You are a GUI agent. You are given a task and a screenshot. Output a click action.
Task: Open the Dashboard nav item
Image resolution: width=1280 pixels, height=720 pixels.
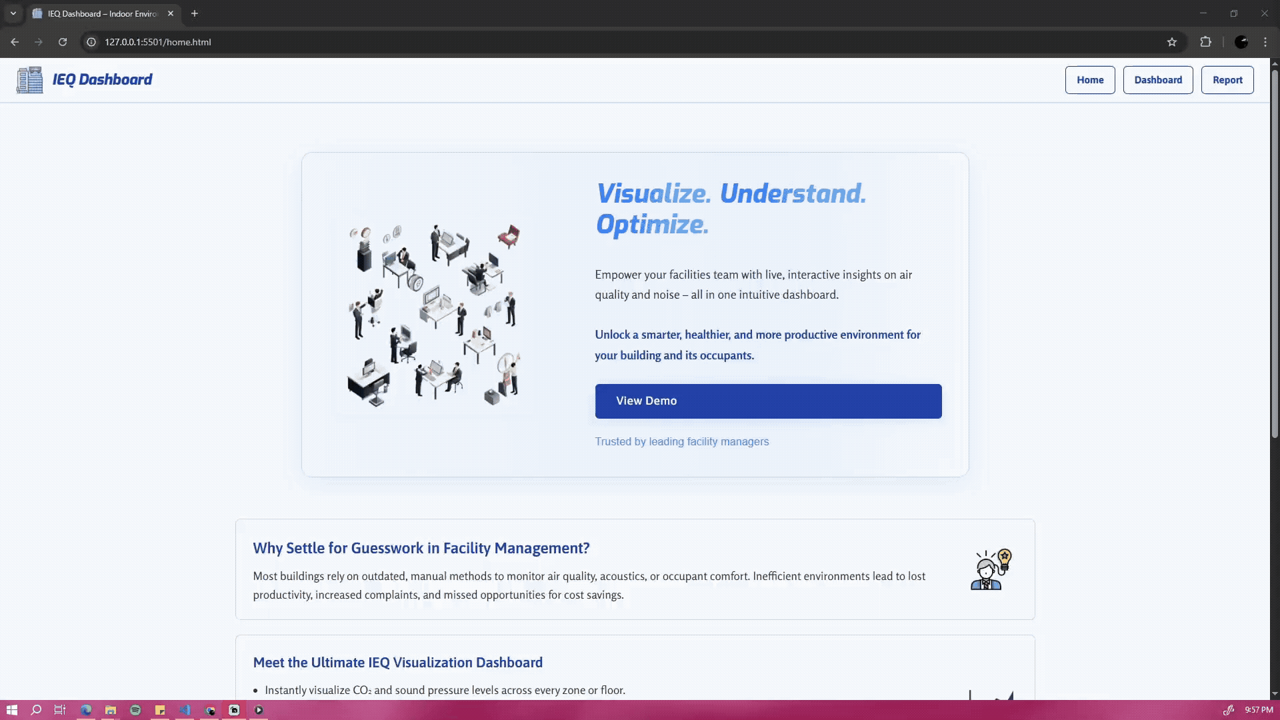click(x=1157, y=80)
